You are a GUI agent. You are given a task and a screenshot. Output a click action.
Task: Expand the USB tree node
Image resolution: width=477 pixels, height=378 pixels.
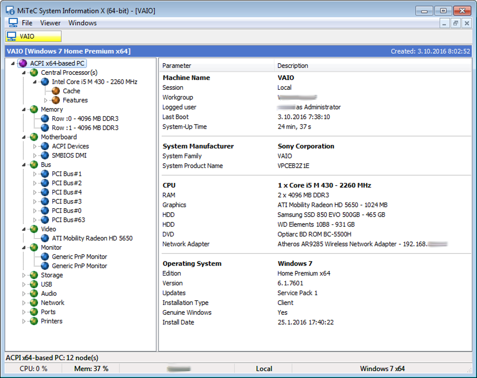(24, 284)
